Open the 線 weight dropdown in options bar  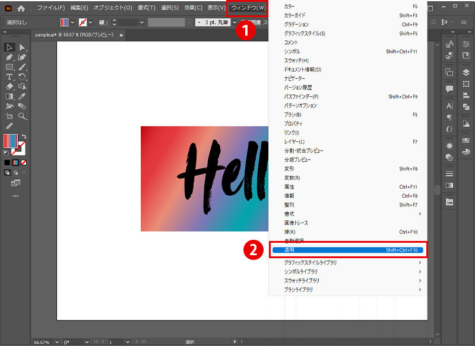pos(141,23)
